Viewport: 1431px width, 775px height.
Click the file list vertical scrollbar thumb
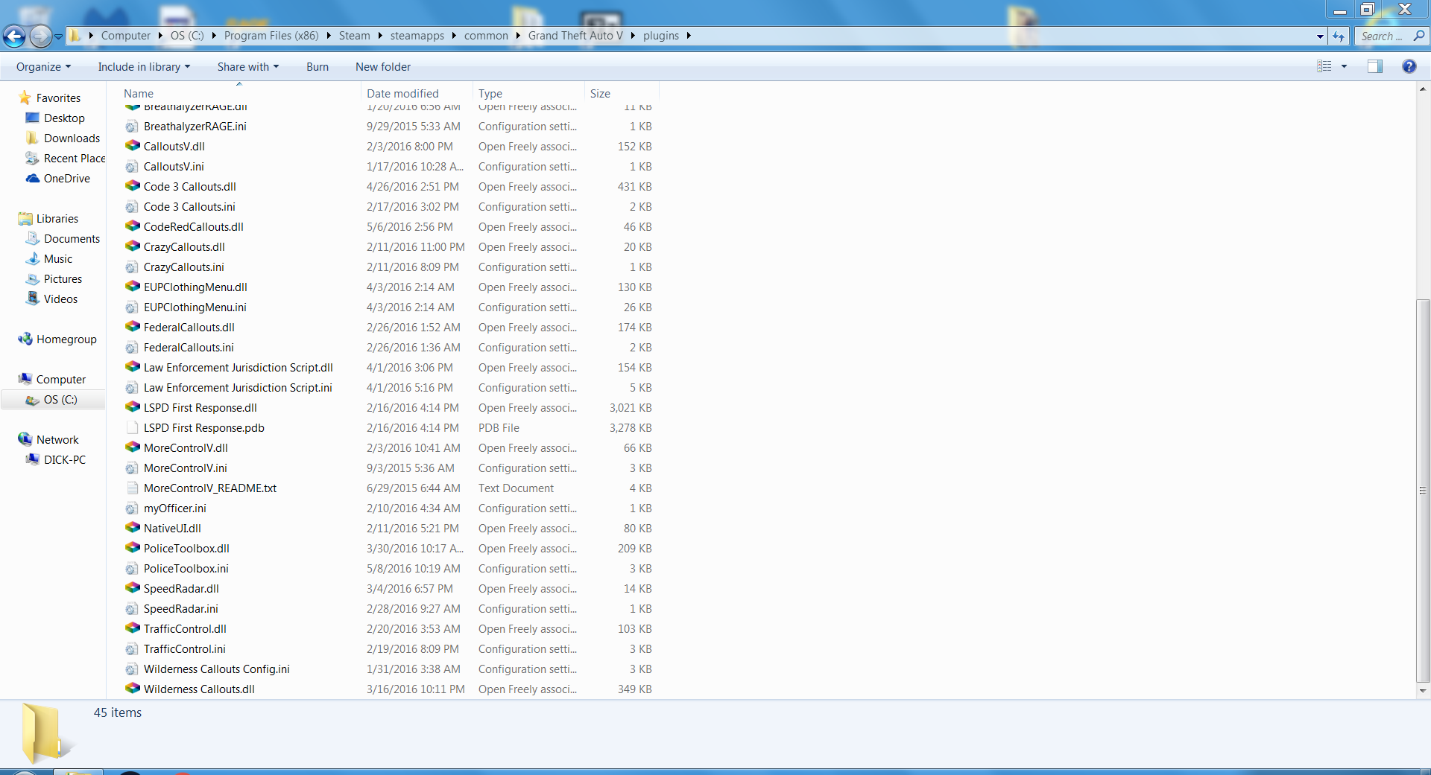tap(1423, 491)
